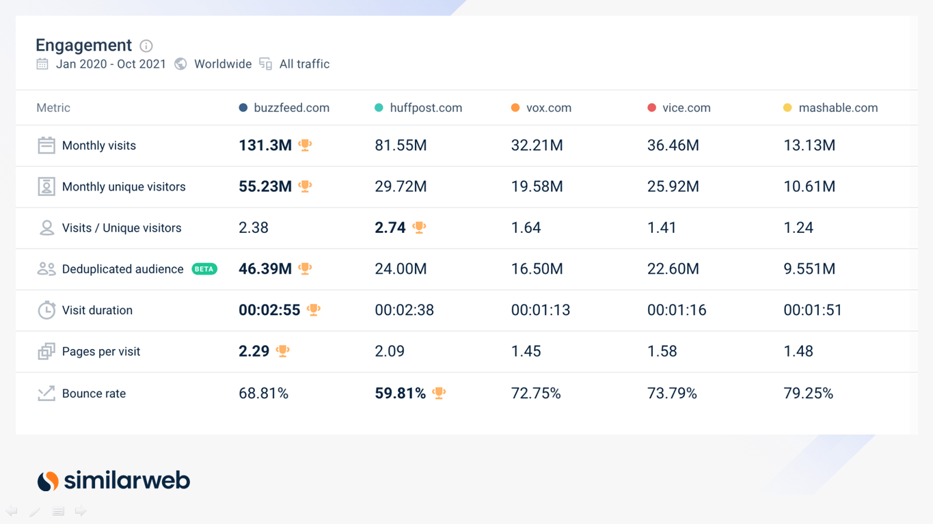Click the yellow dot for mashable.com
The width and height of the screenshot is (933, 524).
point(787,108)
